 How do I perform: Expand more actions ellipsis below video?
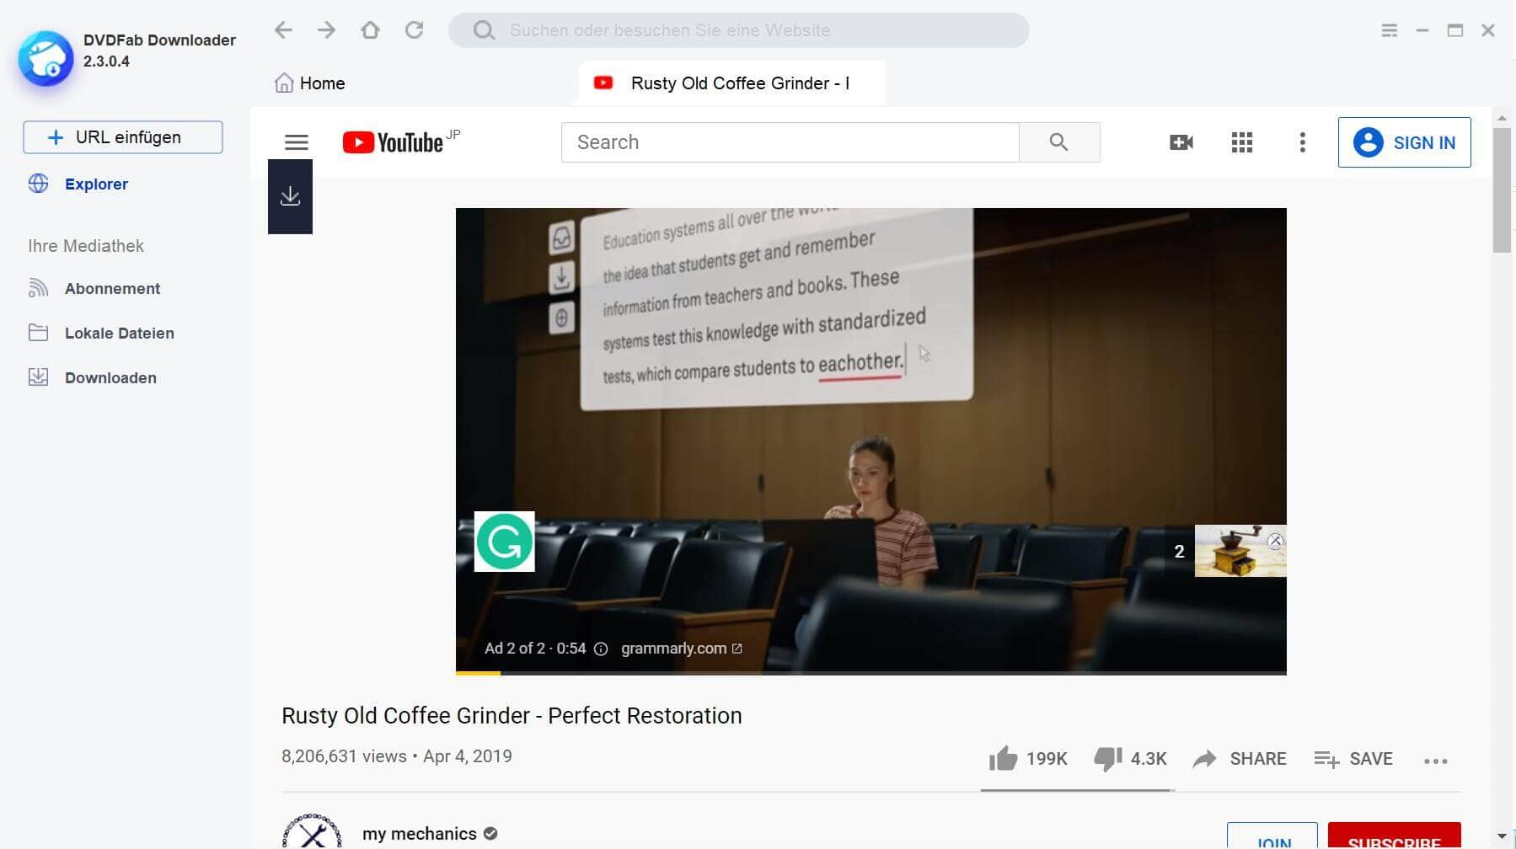tap(1435, 761)
